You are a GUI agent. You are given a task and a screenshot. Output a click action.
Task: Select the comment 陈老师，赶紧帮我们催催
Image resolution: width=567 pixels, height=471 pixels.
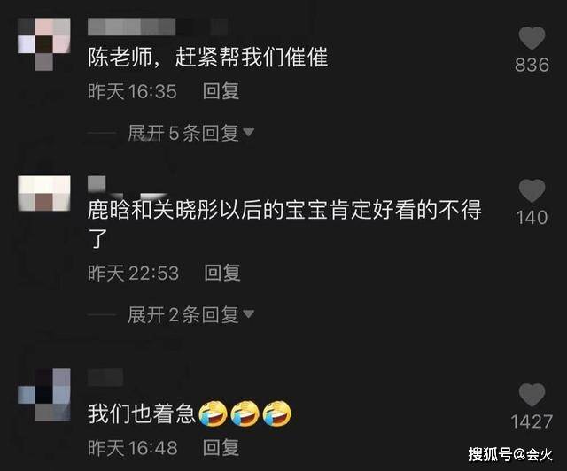pos(208,58)
